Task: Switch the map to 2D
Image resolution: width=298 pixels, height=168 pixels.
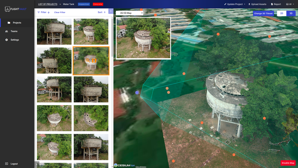Action: coord(282,13)
